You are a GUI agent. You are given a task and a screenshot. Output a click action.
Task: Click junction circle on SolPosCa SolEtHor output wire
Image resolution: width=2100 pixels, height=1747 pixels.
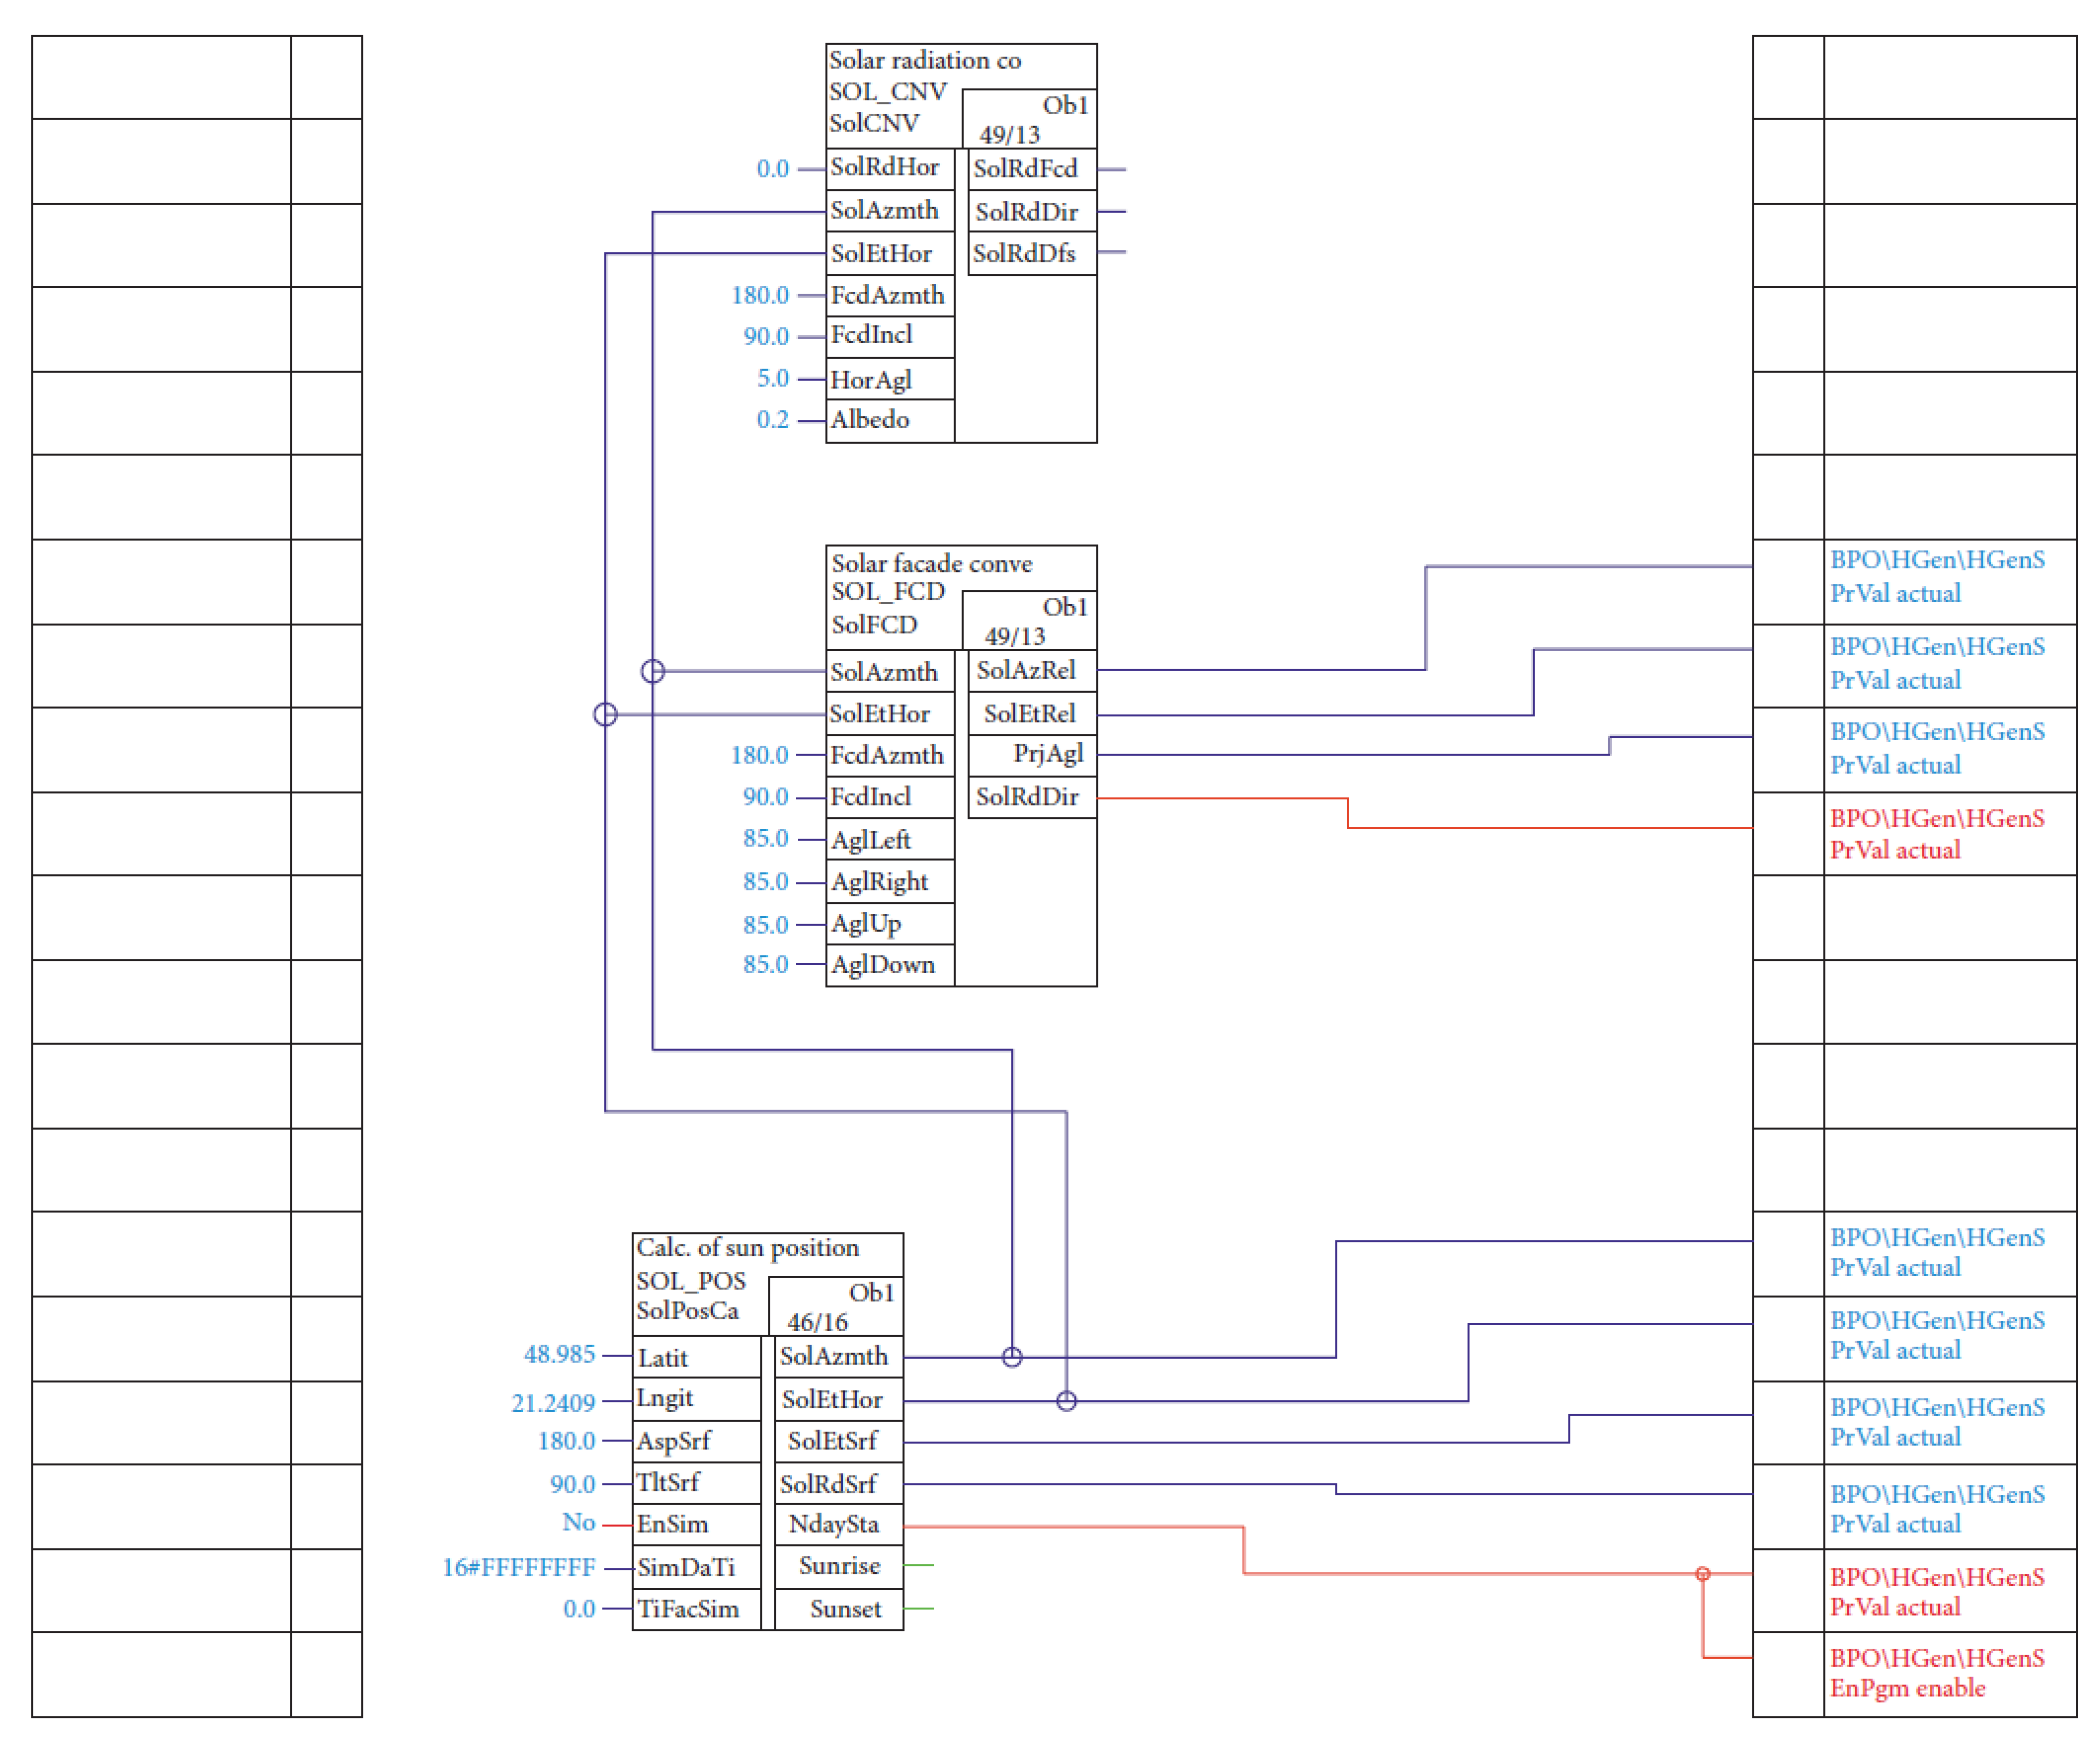[x=1066, y=1401]
